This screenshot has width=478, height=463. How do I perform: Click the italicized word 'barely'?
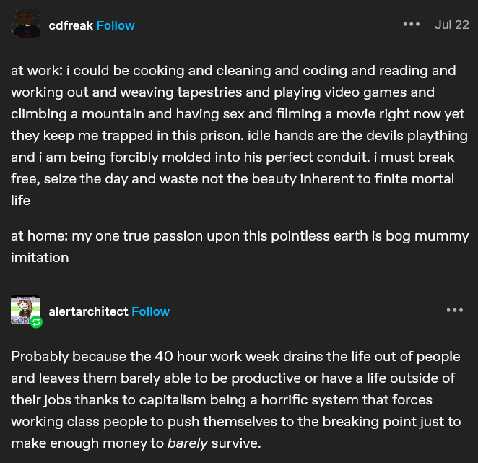187,443
